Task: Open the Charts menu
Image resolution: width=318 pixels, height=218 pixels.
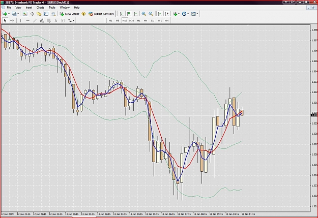Action: click(40, 8)
